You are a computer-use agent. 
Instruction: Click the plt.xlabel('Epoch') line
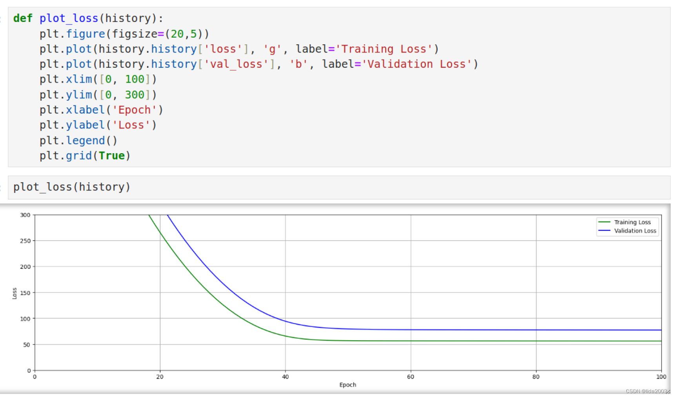tap(101, 110)
